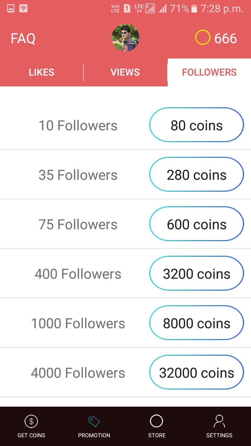Tap the yellow coin balance icon

coord(203,38)
